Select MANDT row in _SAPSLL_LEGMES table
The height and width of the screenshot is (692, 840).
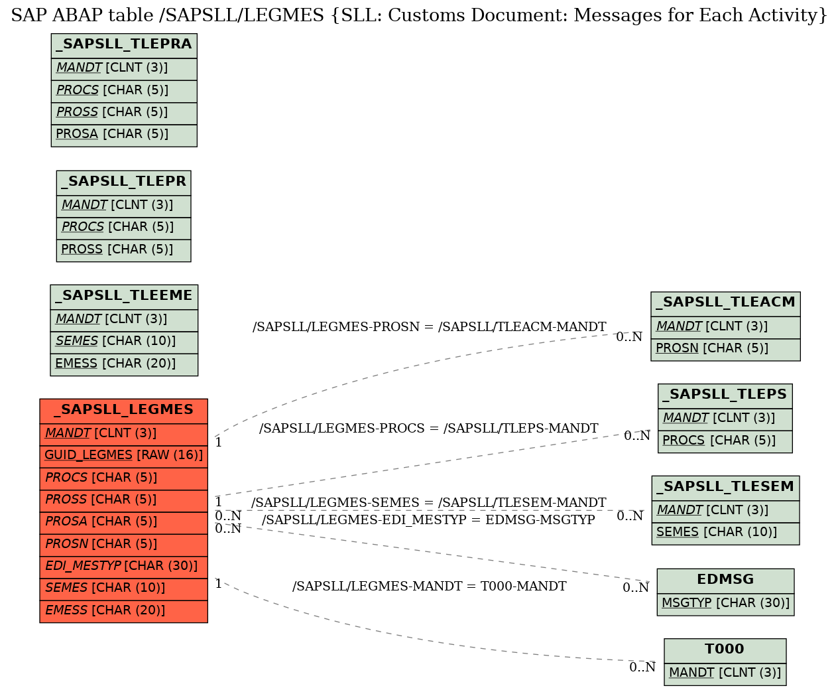point(124,435)
